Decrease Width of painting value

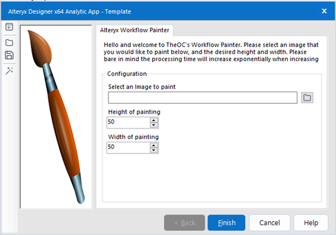(x=154, y=150)
